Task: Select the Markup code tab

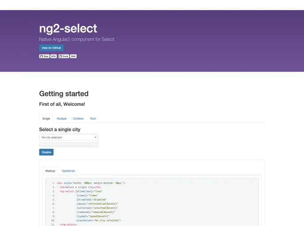Action: (x=50, y=171)
